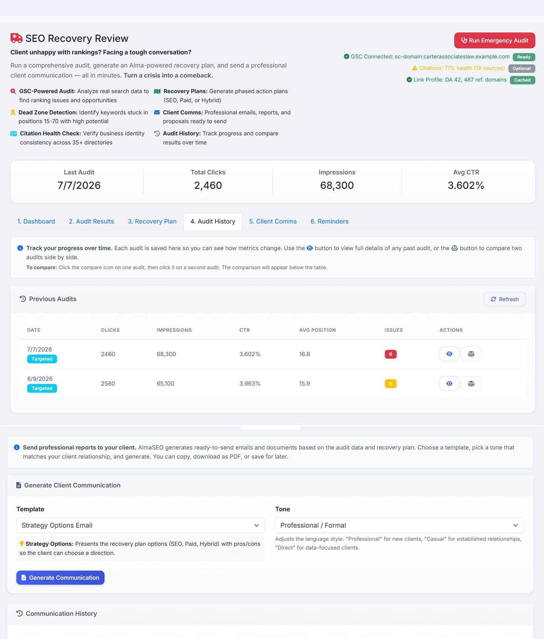Click the history icon next to Previous Audits
The width and height of the screenshot is (544, 639).
click(23, 299)
